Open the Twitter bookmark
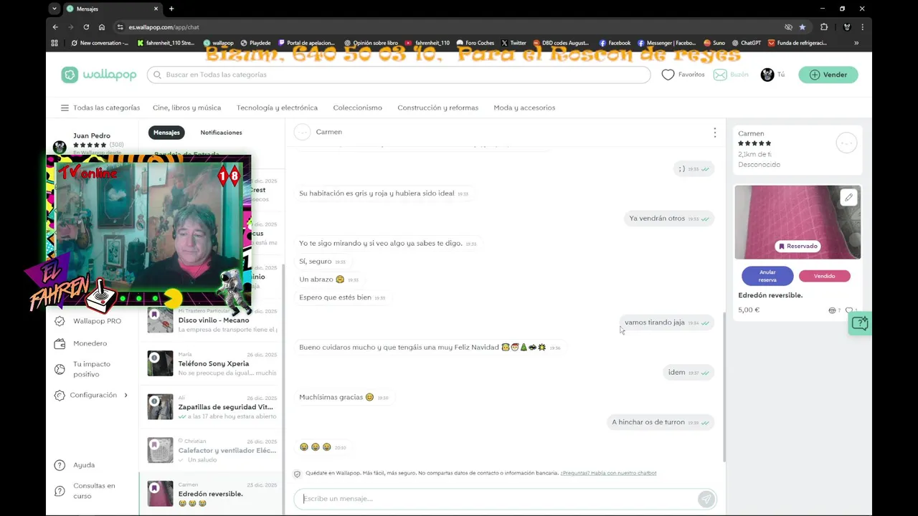Image resolution: width=918 pixels, height=516 pixels. [514, 43]
